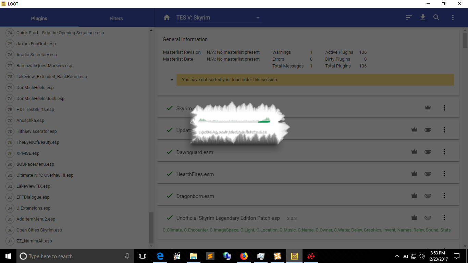Image resolution: width=468 pixels, height=263 pixels.
Task: Click the sidebar scrollbar up arrow
Action: [151, 30]
